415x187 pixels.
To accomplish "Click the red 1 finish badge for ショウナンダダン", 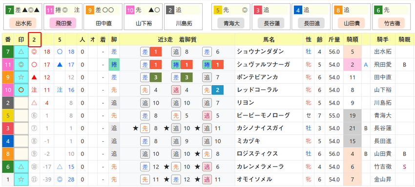I will click(x=156, y=52).
